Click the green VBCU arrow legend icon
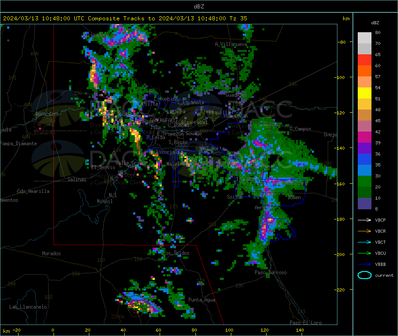This screenshot has height=336, width=398. pyautogui.click(x=364, y=253)
